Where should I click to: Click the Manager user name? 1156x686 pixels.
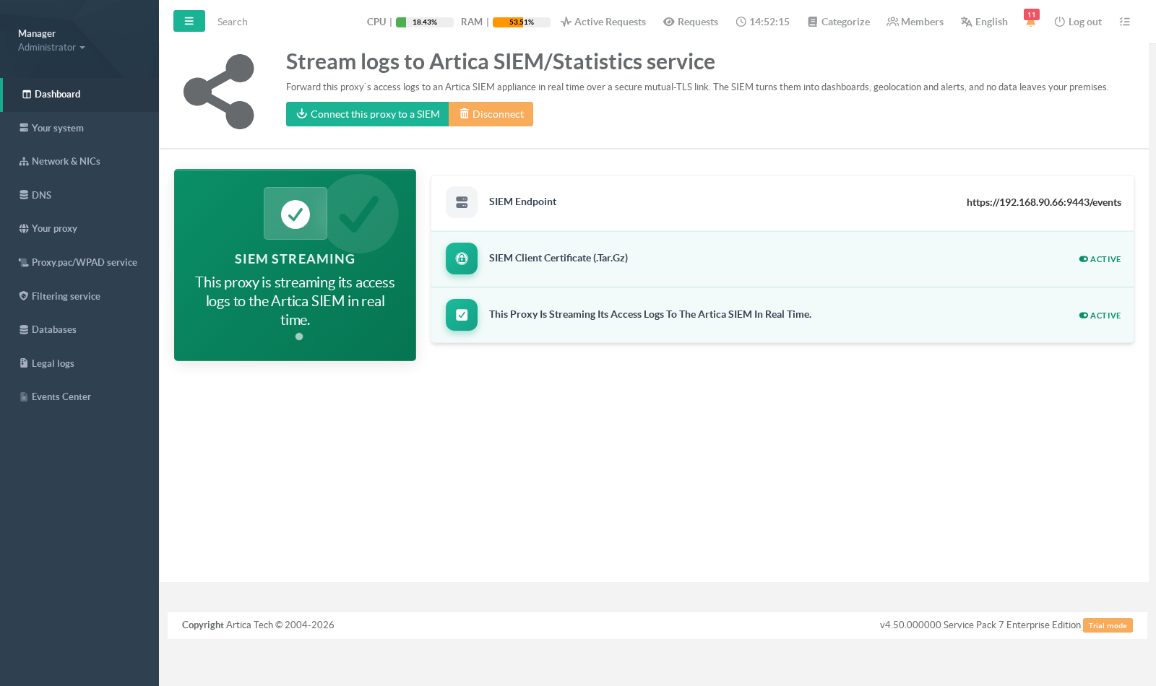[37, 33]
